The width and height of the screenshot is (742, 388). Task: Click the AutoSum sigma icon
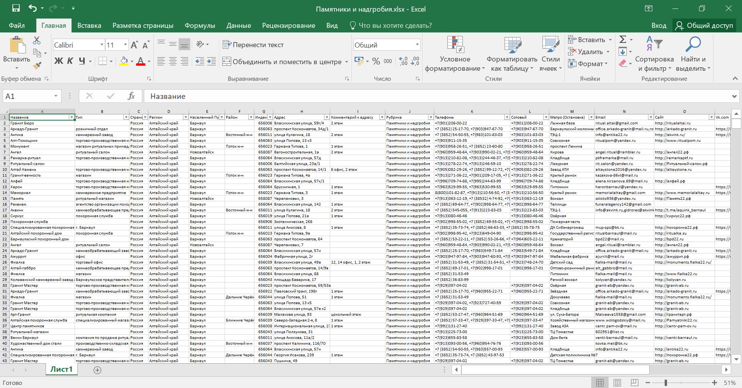623,39
